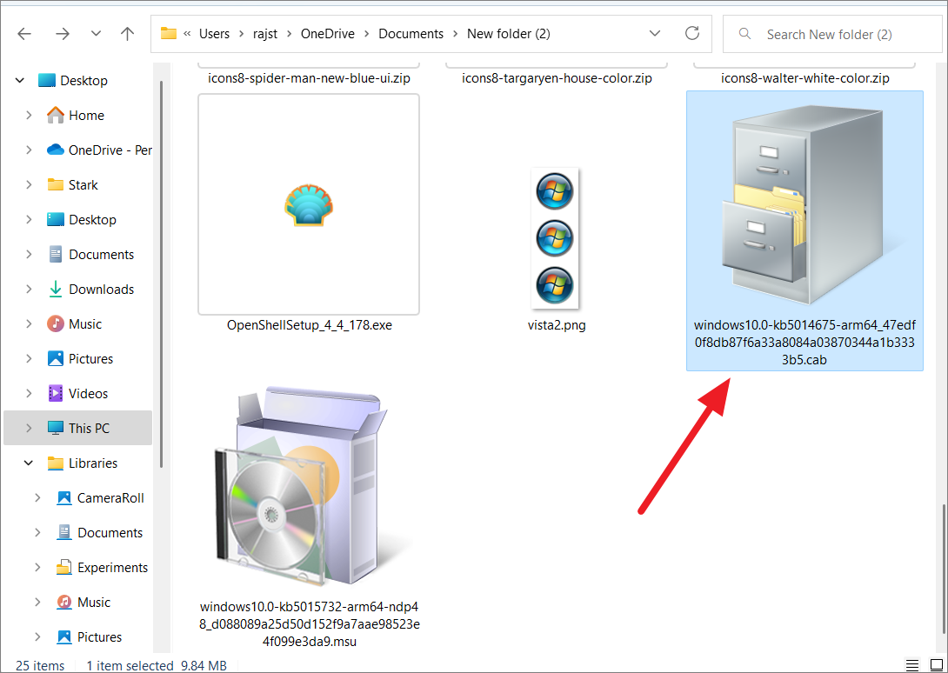Click the 25 items status text
The width and height of the screenshot is (948, 673).
(40, 665)
